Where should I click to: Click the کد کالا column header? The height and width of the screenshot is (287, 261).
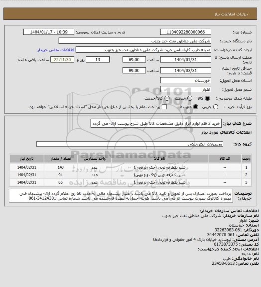pos(225,158)
